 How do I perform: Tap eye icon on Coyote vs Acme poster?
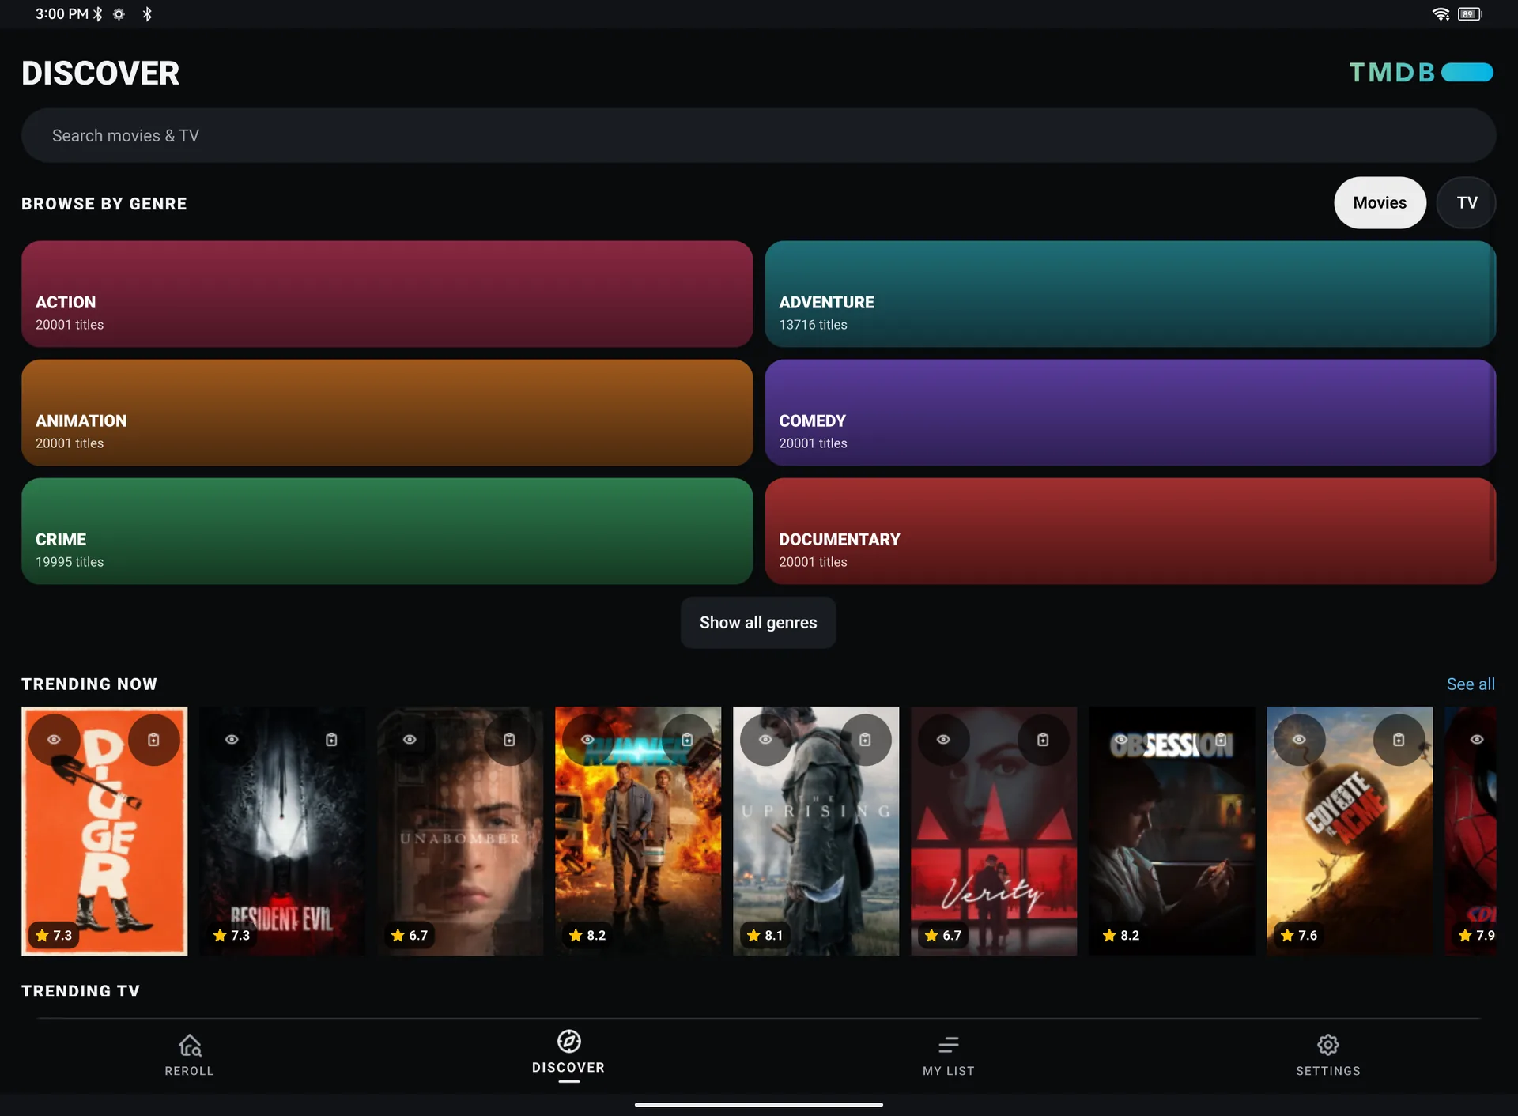coord(1299,740)
